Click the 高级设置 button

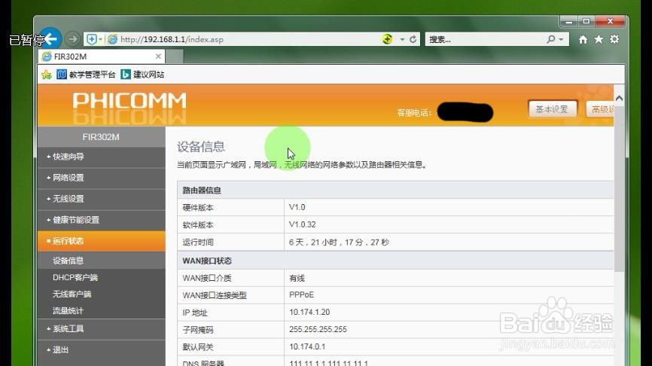tap(601, 109)
